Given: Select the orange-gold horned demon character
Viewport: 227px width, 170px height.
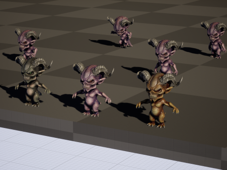Looking at the screenshot, I should 159,99.
